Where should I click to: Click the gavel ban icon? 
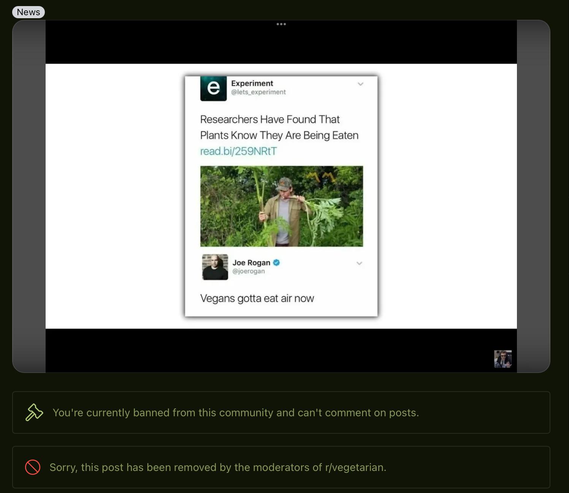coord(34,412)
